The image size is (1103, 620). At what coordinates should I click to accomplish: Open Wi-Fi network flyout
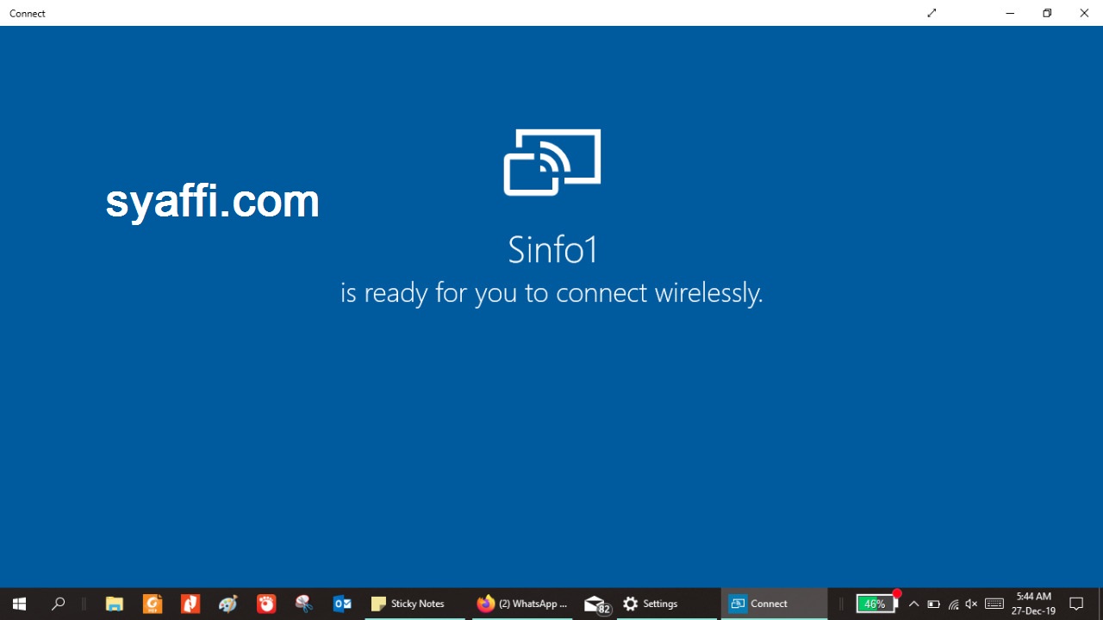[953, 604]
